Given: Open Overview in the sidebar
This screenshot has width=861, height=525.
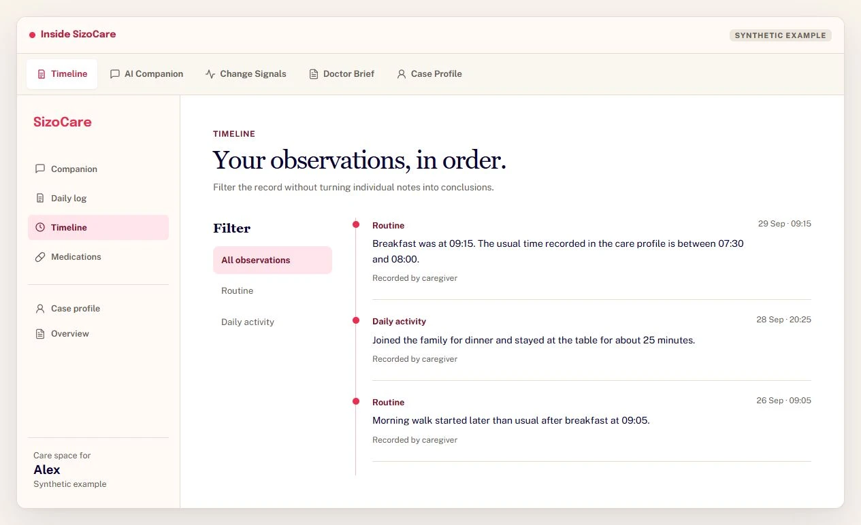Looking at the screenshot, I should 98,333.
